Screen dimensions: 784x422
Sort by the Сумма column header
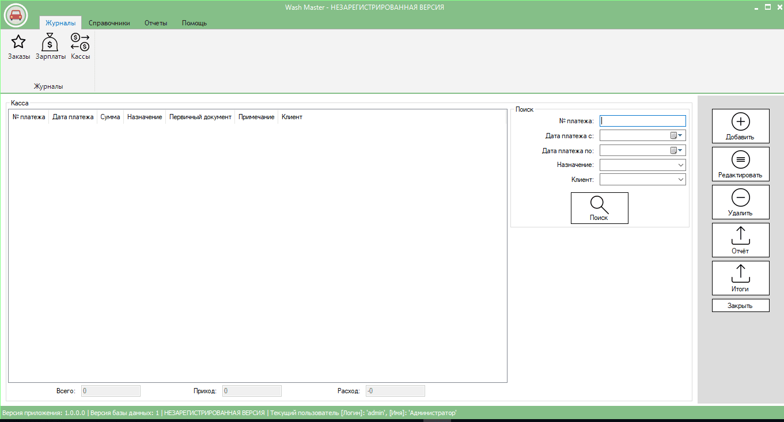110,117
